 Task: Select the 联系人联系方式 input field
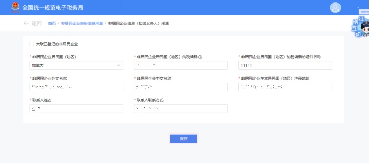pos(181,109)
